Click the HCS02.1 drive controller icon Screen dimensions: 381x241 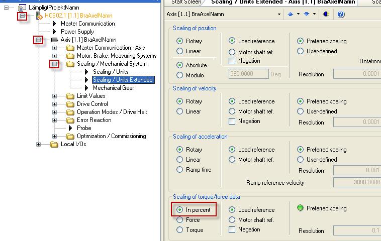pos(39,16)
